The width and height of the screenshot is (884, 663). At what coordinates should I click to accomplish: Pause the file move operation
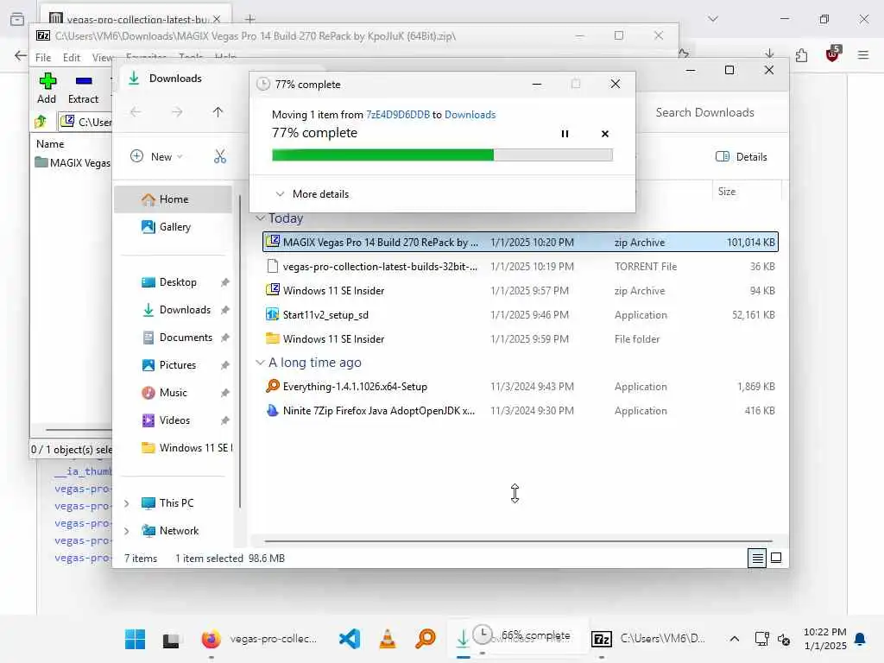(565, 134)
